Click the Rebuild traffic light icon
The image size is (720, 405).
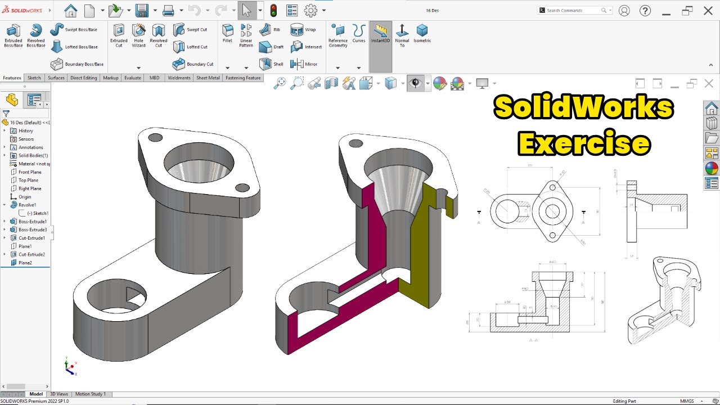274,10
